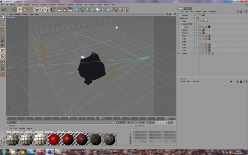Toggle Z axis lock button
The height and width of the screenshot is (155, 248).
48,10
